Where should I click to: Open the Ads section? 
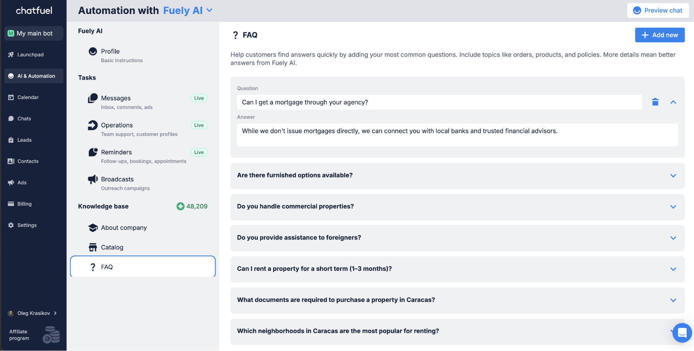22,182
